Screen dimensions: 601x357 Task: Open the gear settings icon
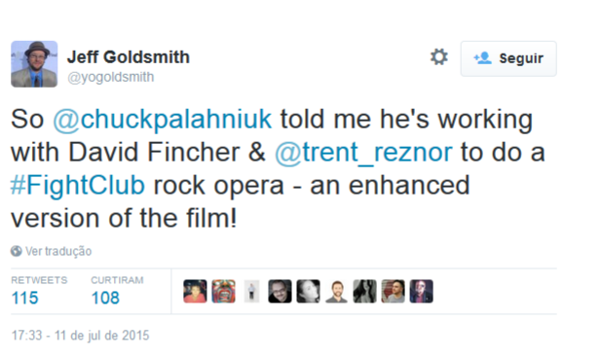(x=439, y=57)
